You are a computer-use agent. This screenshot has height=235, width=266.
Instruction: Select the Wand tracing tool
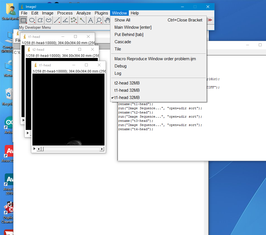(x=82, y=20)
